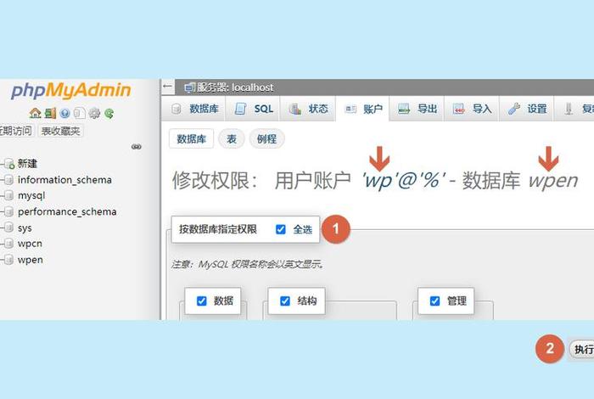Click the 表 sub-tab button
Screen dimensions: 594x399
pos(232,138)
